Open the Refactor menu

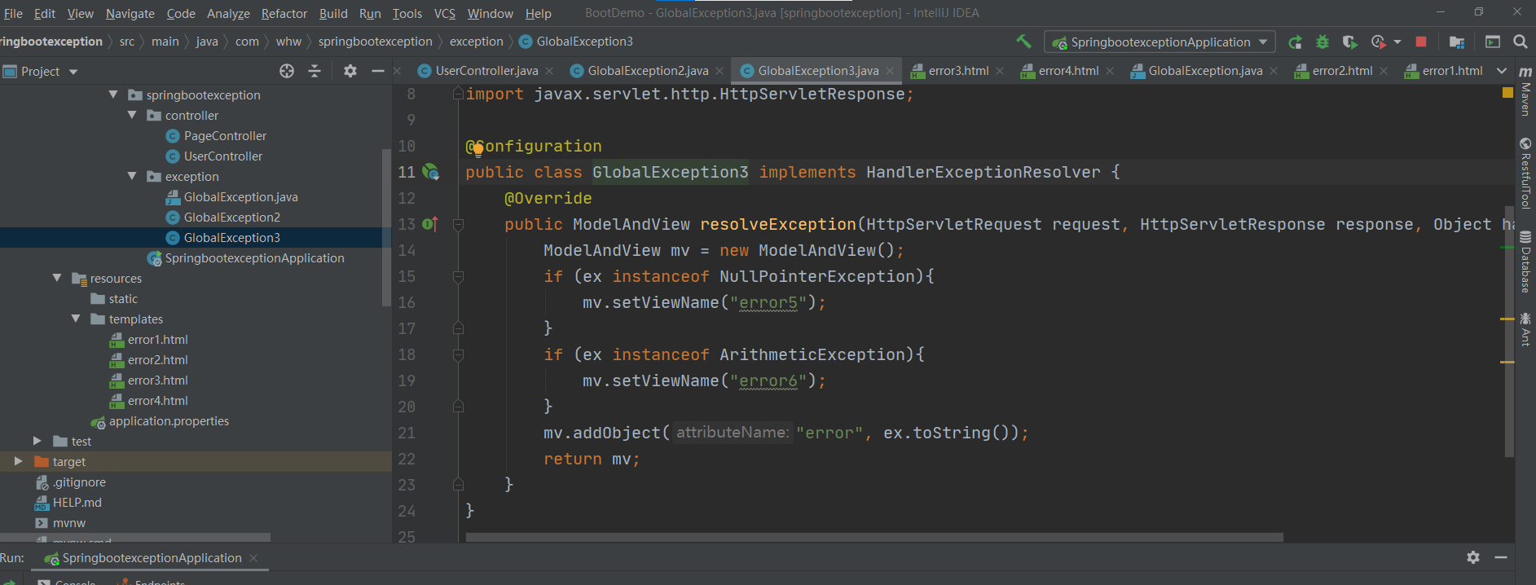coord(284,13)
